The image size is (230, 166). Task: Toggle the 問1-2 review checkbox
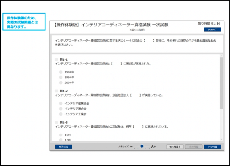56,91
